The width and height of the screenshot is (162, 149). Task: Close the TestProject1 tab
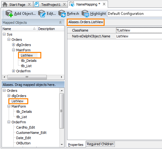pyautogui.click(x=64, y=4)
